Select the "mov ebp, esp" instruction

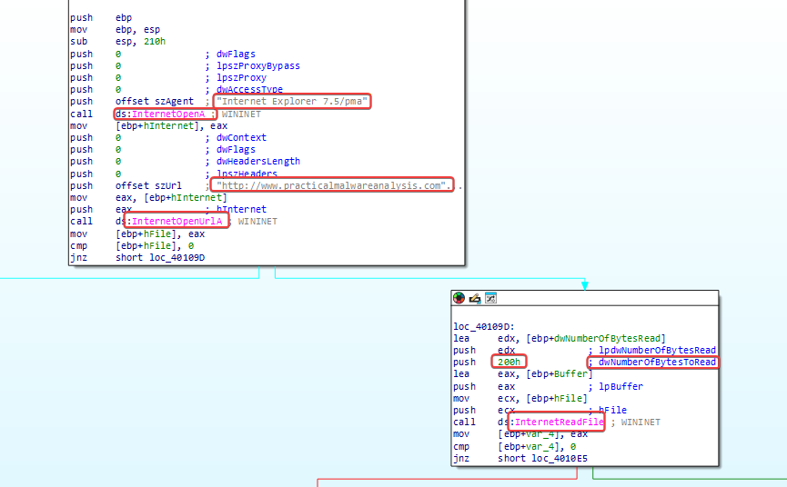point(115,30)
